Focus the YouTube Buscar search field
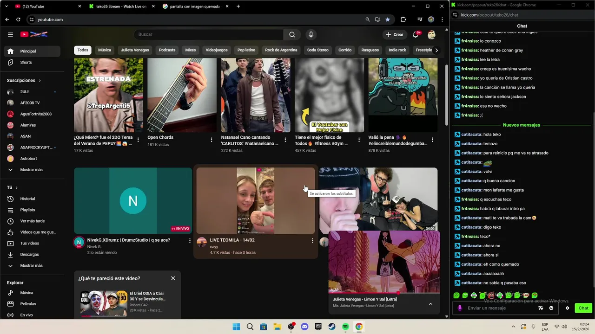 pos(208,34)
